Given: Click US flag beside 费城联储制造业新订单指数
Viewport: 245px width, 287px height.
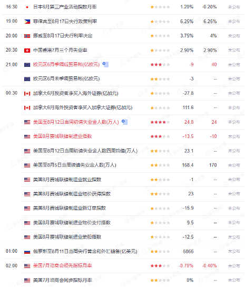Looking at the screenshot, I should click(27, 209).
